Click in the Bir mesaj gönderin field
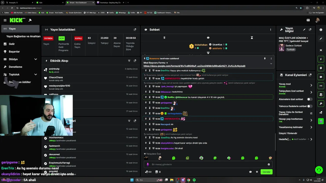 click(208, 164)
